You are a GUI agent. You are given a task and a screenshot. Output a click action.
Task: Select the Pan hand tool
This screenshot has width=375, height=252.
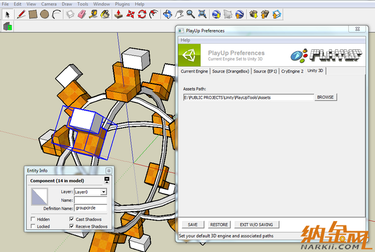click(179, 14)
